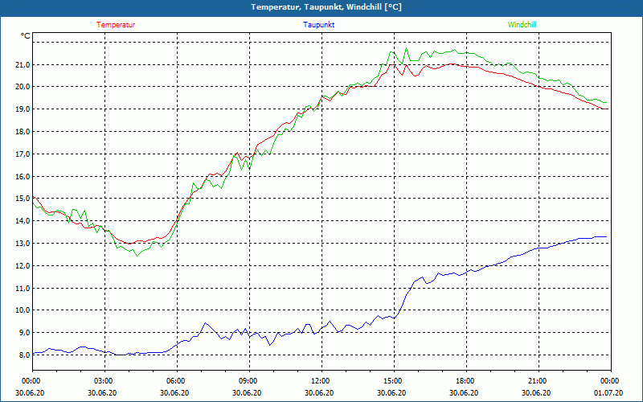Select the green "Windchill" legend label
643x402 pixels.
(x=522, y=25)
